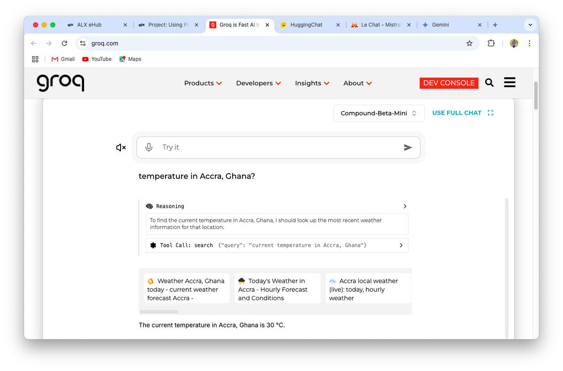The image size is (563, 371).
Task: Go back to the previous page
Action: click(x=33, y=43)
